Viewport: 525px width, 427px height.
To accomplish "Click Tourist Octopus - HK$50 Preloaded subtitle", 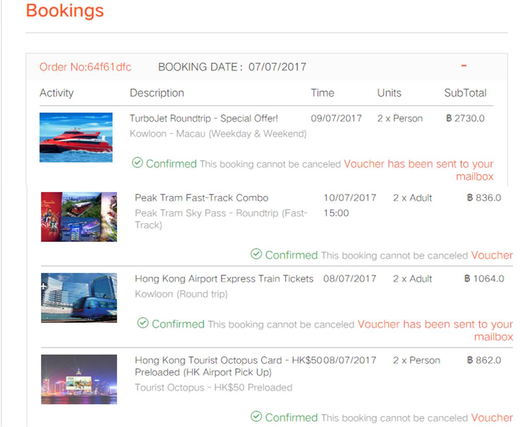I will coord(214,388).
